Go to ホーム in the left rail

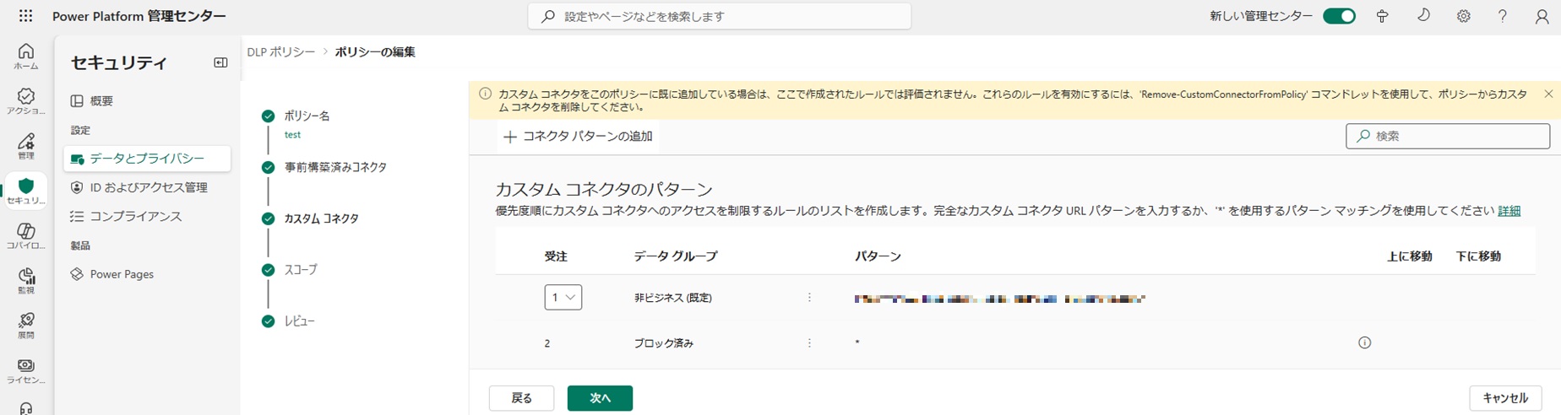pyautogui.click(x=26, y=57)
